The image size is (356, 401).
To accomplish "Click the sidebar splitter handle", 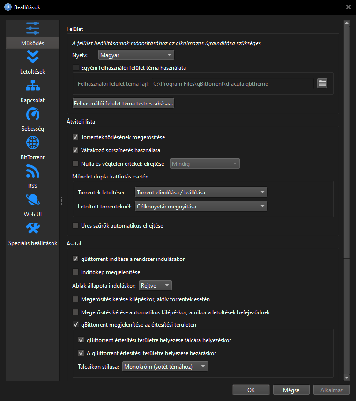I will coord(61,201).
